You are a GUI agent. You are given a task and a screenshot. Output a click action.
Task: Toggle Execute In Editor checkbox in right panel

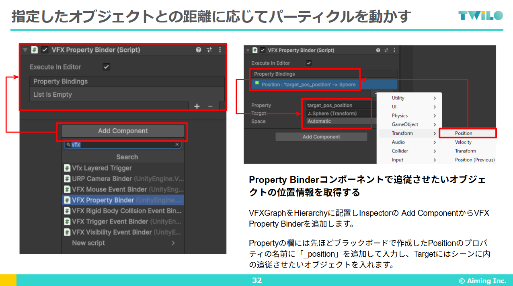click(x=309, y=63)
